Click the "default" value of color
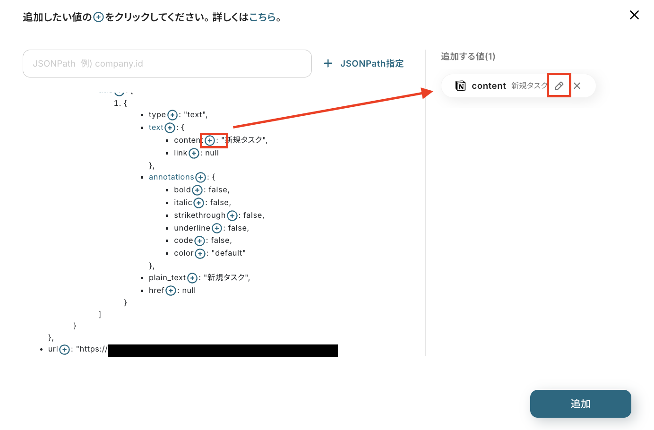The image size is (654, 430). pos(229,253)
